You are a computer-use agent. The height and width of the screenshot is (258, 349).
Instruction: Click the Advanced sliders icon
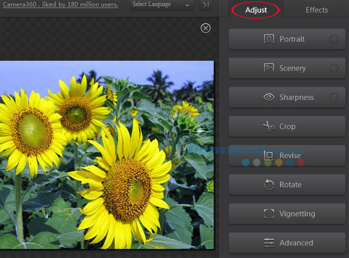point(269,243)
